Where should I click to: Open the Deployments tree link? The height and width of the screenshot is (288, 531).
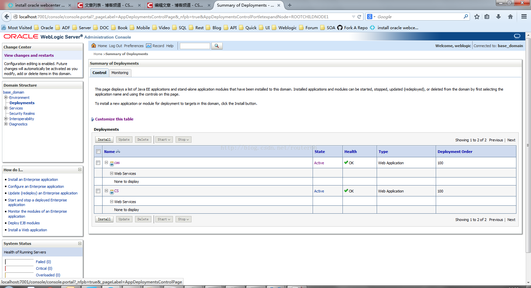click(22, 103)
